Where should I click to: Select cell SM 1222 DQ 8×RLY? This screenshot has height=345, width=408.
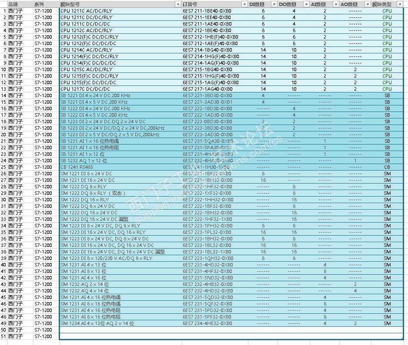click(x=120, y=187)
